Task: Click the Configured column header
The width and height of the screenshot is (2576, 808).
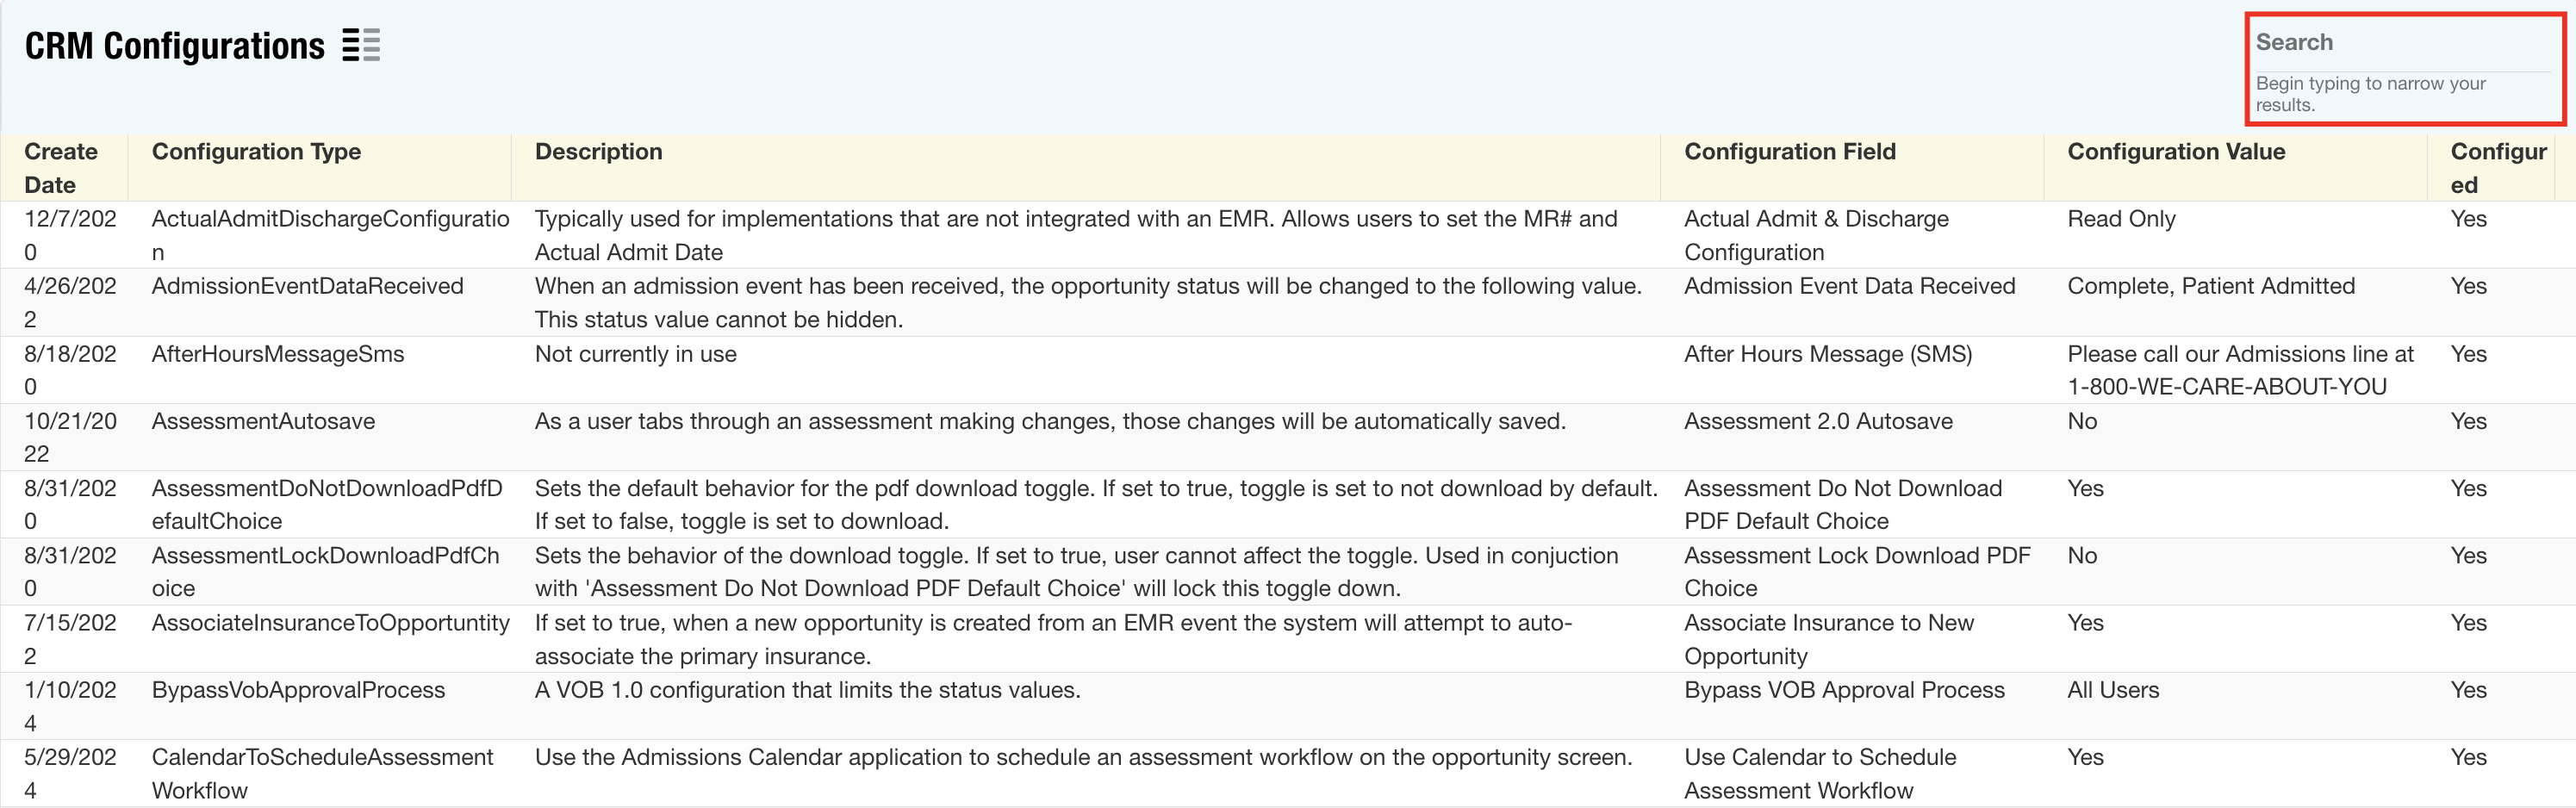Action: (x=2497, y=168)
